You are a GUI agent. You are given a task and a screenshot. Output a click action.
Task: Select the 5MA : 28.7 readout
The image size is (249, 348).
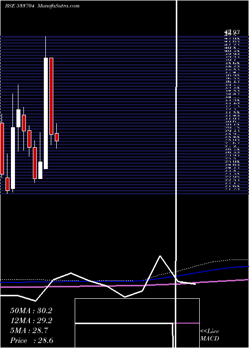(29, 331)
